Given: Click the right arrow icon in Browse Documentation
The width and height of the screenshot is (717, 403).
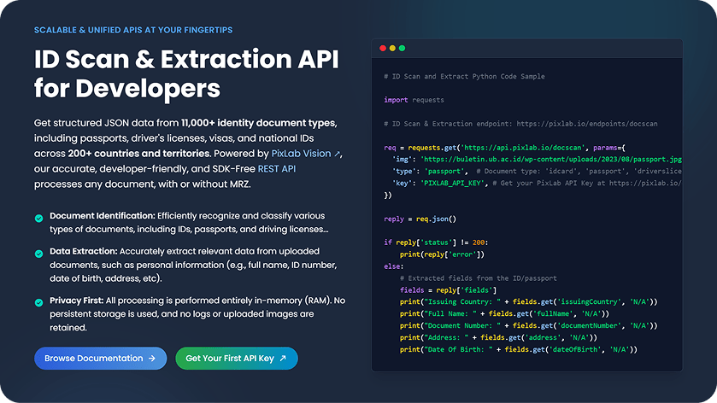Looking at the screenshot, I should 151,359.
